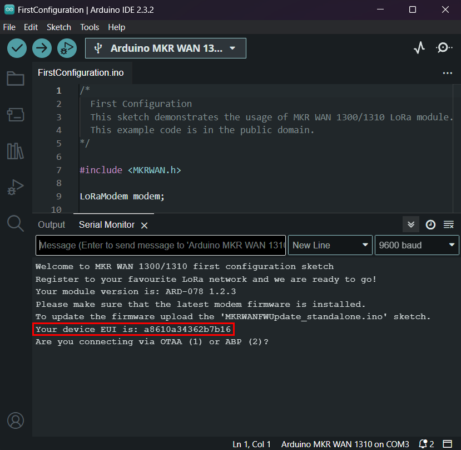Close the Serial Monitor with its X button
461x450 pixels.
click(x=143, y=225)
